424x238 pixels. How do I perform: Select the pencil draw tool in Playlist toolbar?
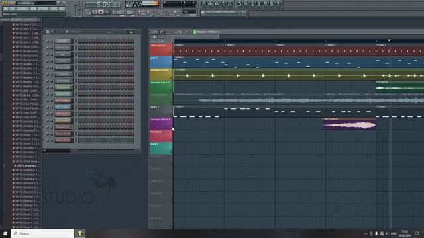(x=161, y=32)
